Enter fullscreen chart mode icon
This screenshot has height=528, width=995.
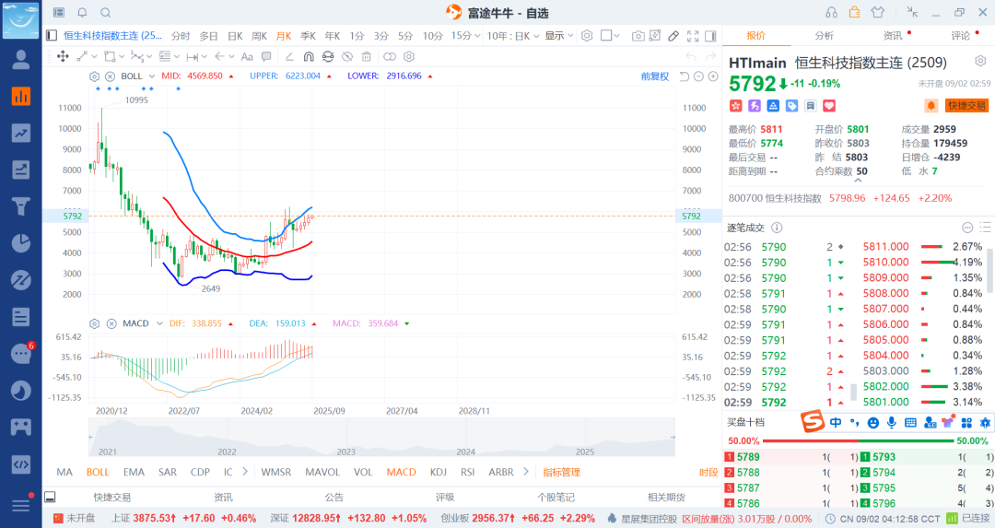point(693,36)
